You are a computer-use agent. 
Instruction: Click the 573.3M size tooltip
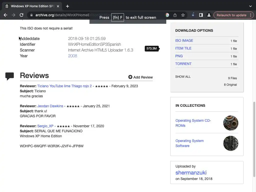click(152, 48)
